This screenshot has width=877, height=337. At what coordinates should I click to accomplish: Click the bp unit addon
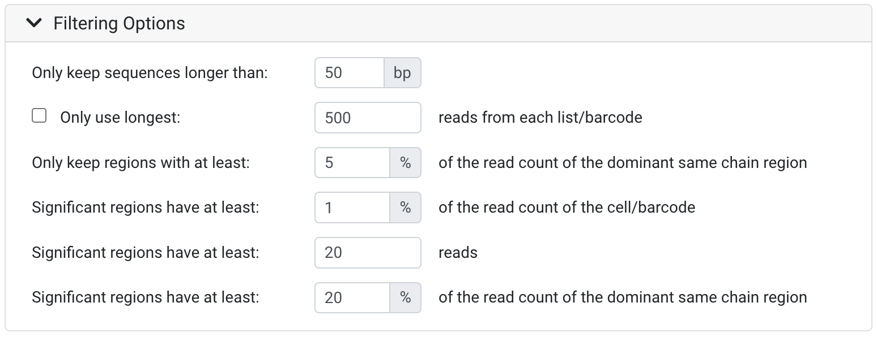coord(402,73)
